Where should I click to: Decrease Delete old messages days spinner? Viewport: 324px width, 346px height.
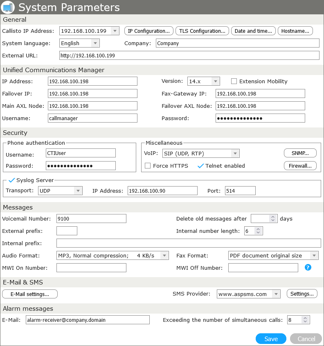273,220
